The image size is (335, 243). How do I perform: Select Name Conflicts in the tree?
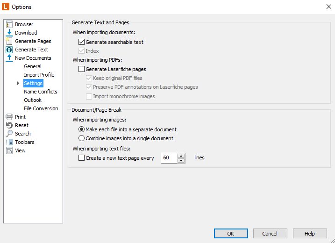(41, 92)
